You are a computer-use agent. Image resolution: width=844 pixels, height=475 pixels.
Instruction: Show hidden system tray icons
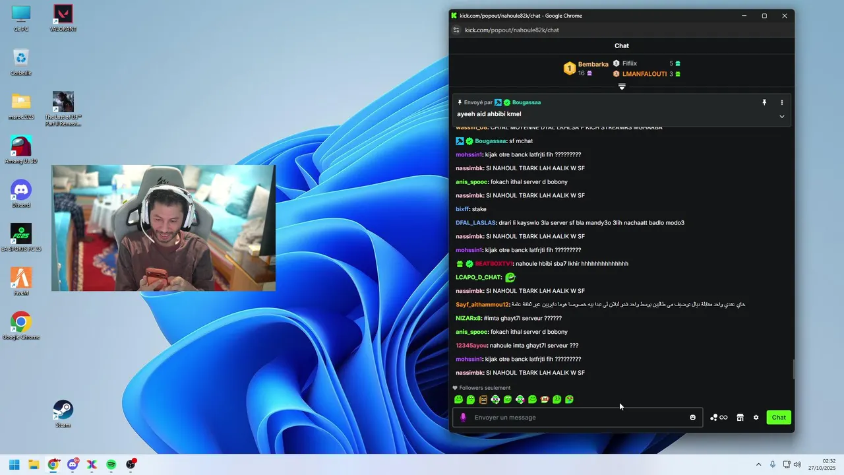(758, 464)
